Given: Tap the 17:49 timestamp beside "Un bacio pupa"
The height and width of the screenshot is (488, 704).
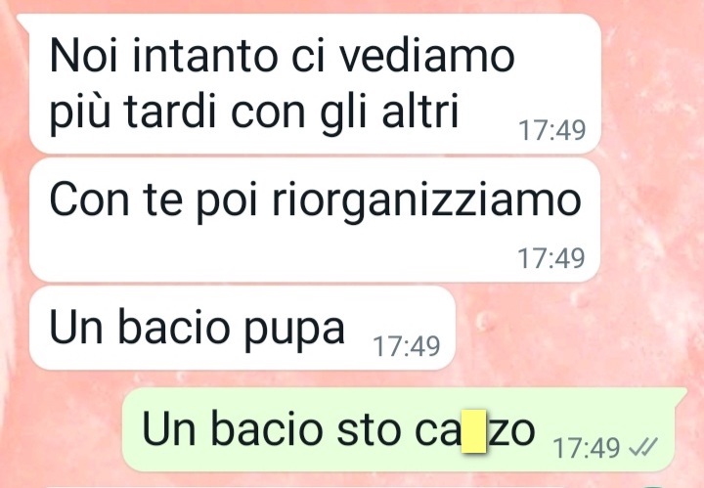Looking at the screenshot, I should pyautogui.click(x=407, y=346).
